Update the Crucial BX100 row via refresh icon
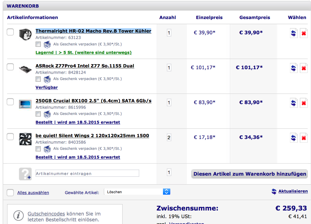Viewport: 311px width, 224px height. (293, 103)
